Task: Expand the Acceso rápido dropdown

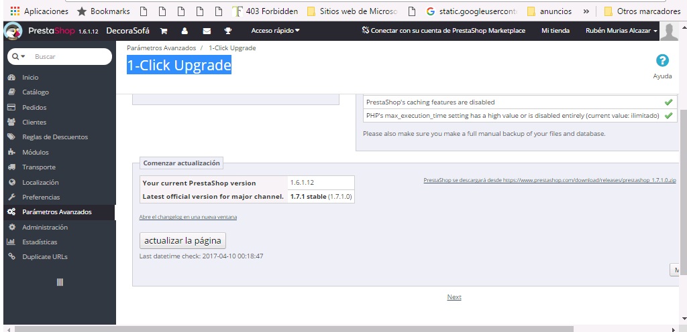Action: tap(275, 31)
